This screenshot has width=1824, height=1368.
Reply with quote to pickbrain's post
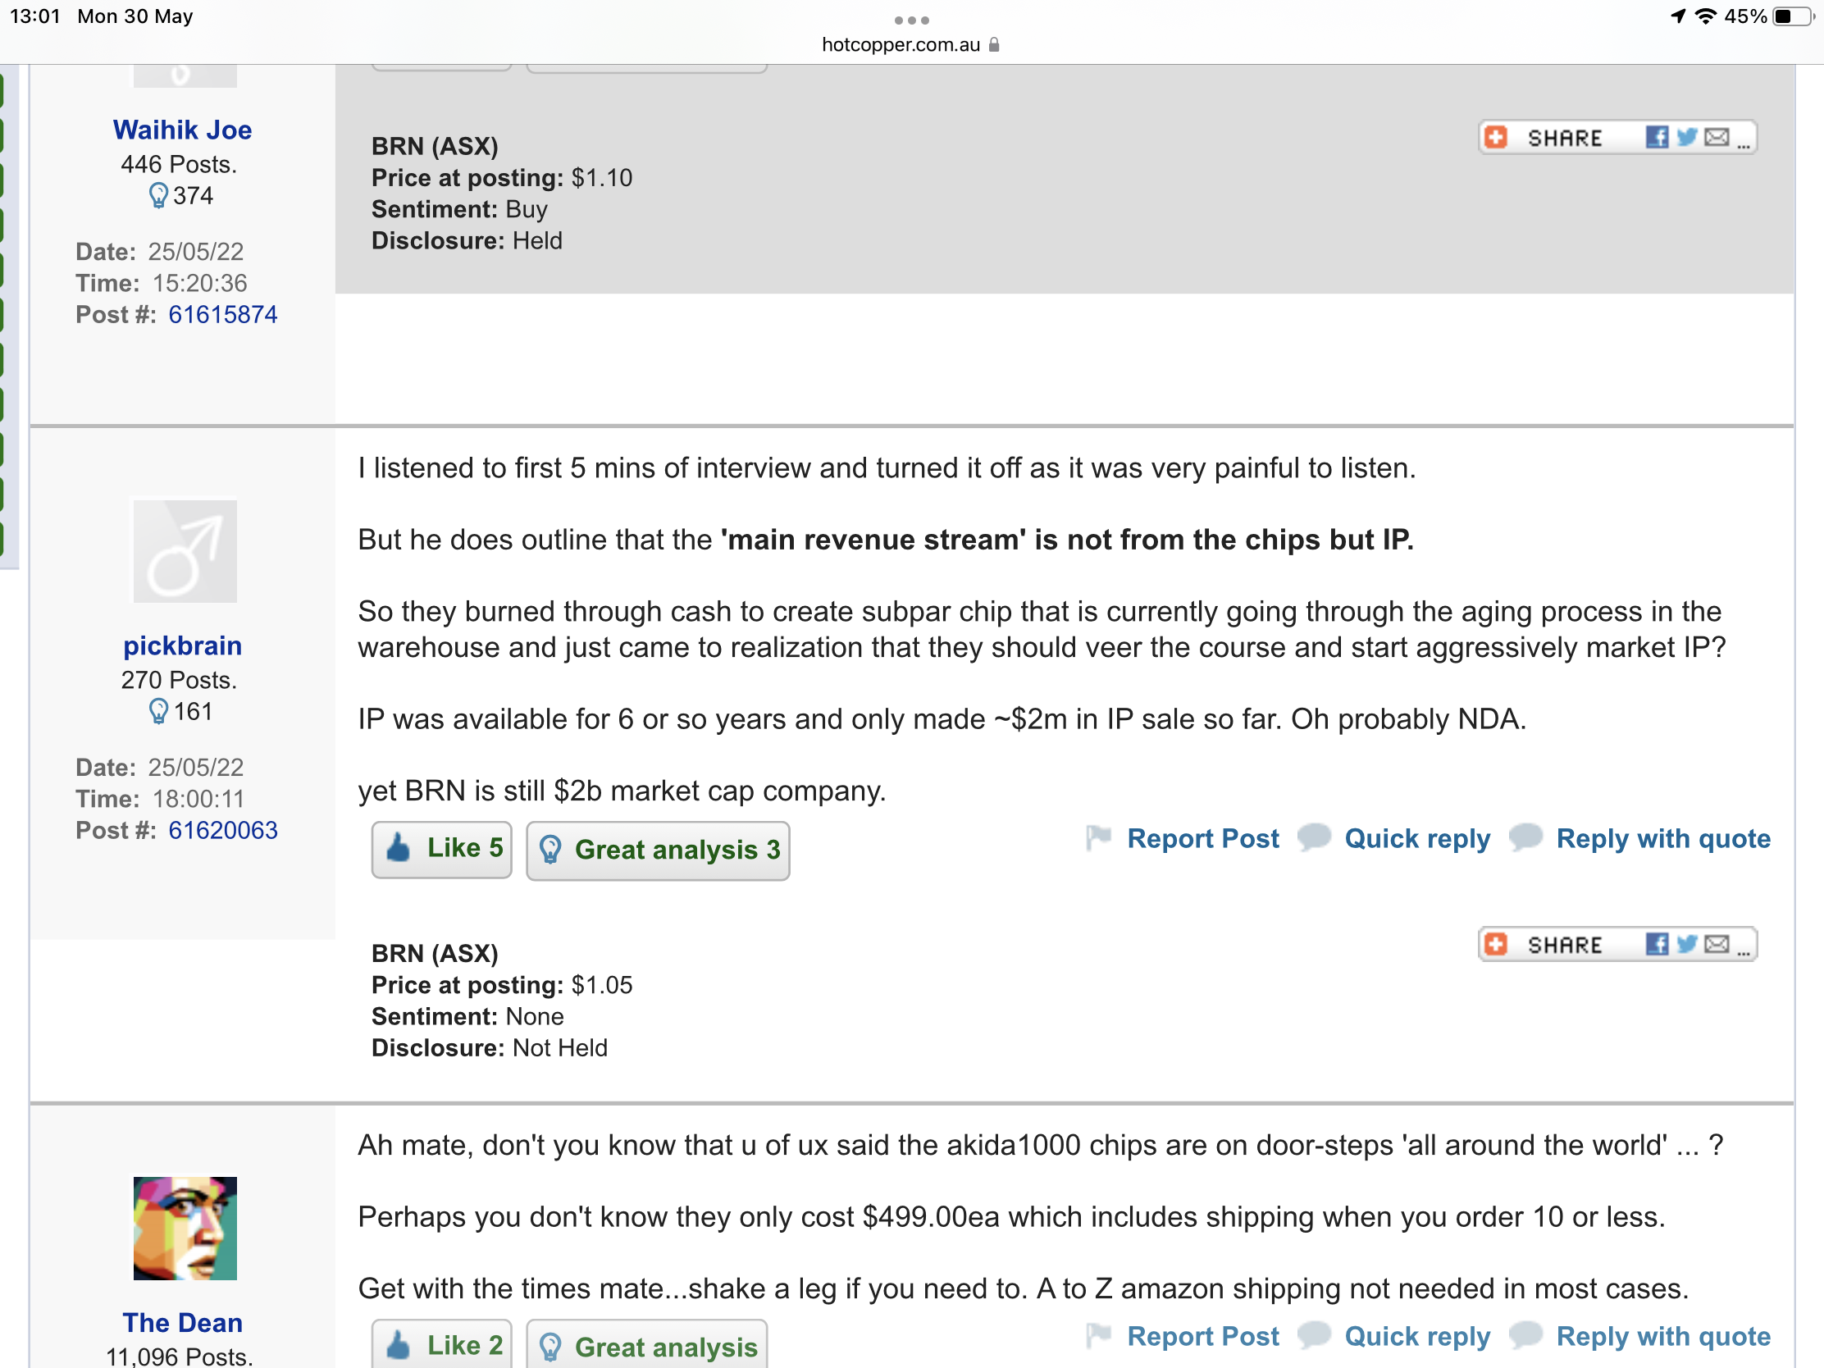click(1662, 839)
